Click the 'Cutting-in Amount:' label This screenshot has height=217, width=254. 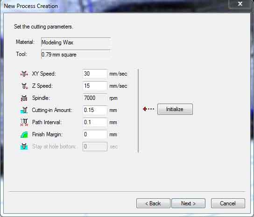click(52, 110)
